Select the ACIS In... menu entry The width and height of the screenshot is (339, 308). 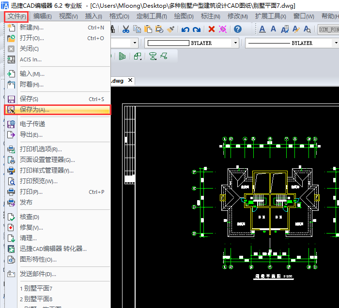pyautogui.click(x=58, y=59)
